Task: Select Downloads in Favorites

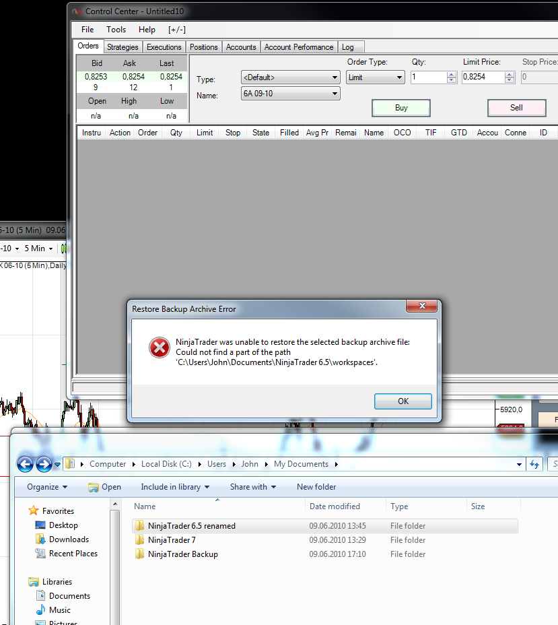Action: coord(69,539)
